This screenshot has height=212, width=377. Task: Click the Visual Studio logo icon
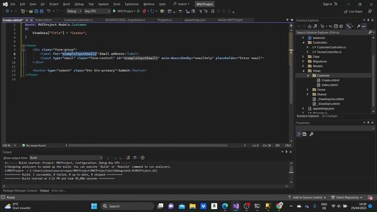point(5,4)
